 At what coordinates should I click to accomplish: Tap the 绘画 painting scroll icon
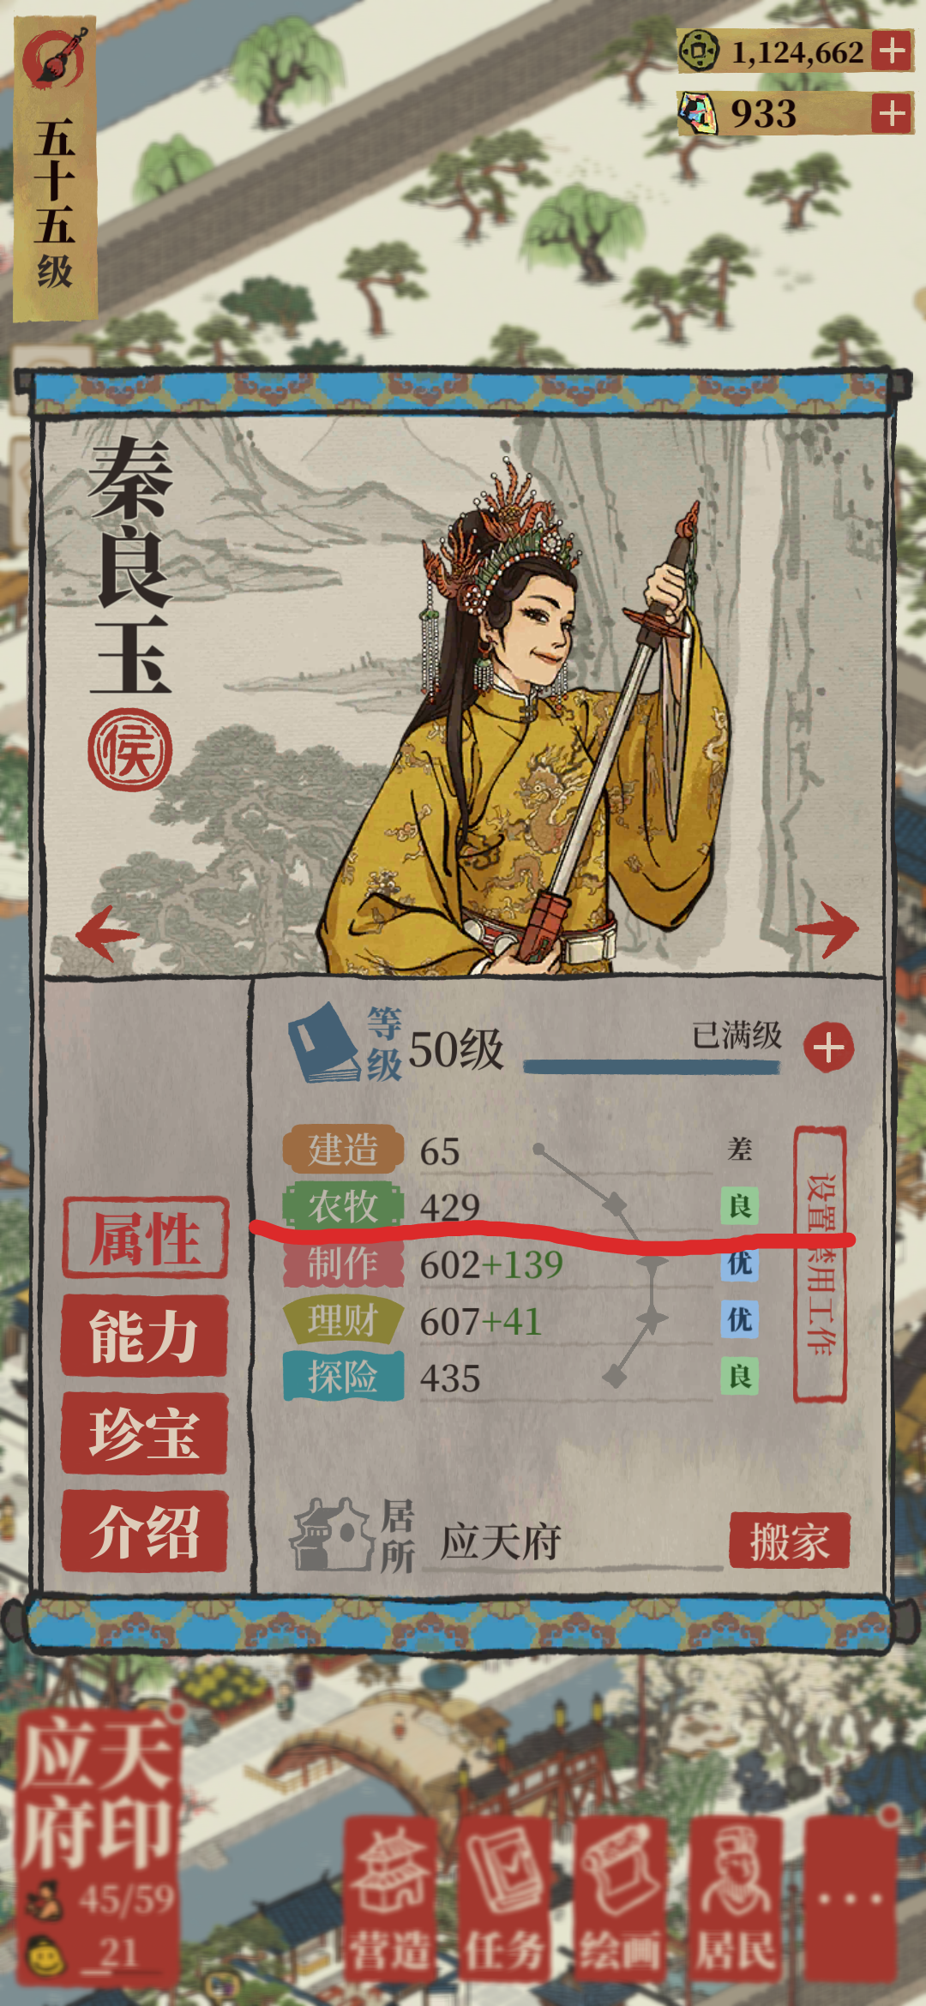620,1898
